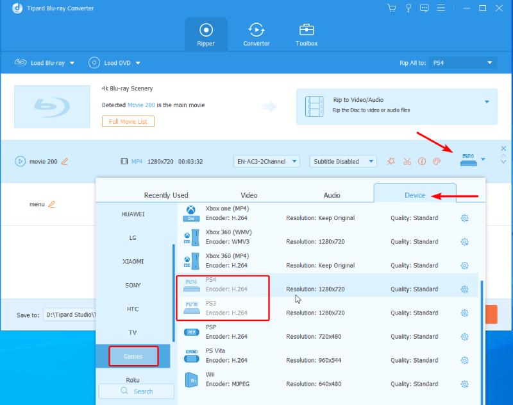Switch to the Recently Used tab
The image size is (513, 405).
[166, 195]
